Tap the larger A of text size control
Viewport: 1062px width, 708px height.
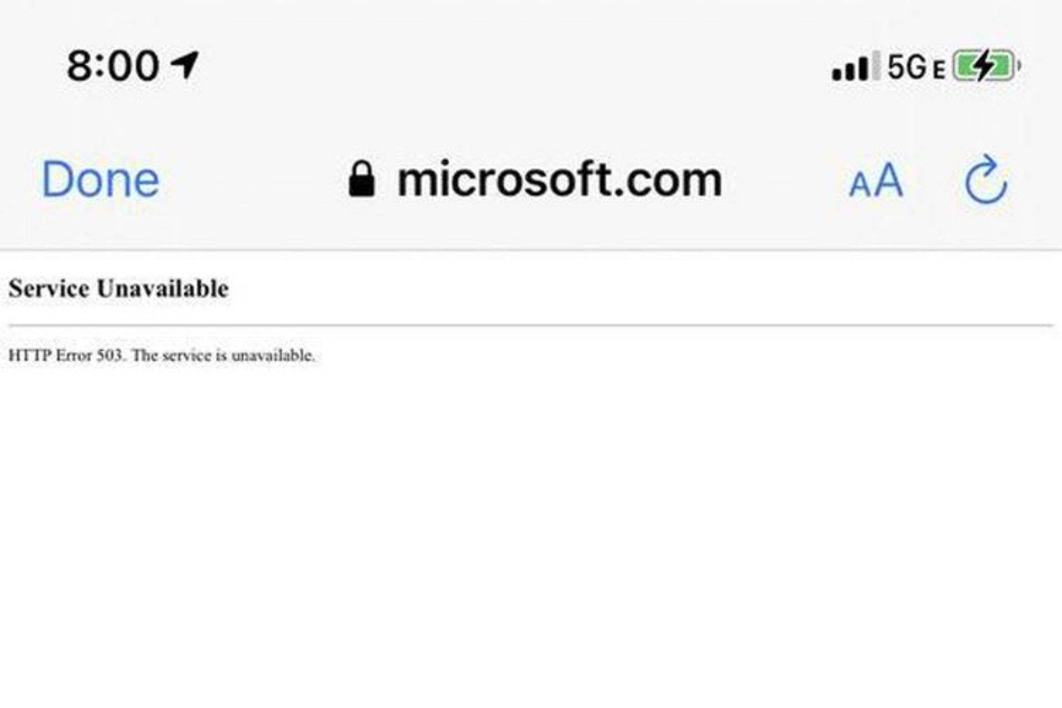click(889, 180)
